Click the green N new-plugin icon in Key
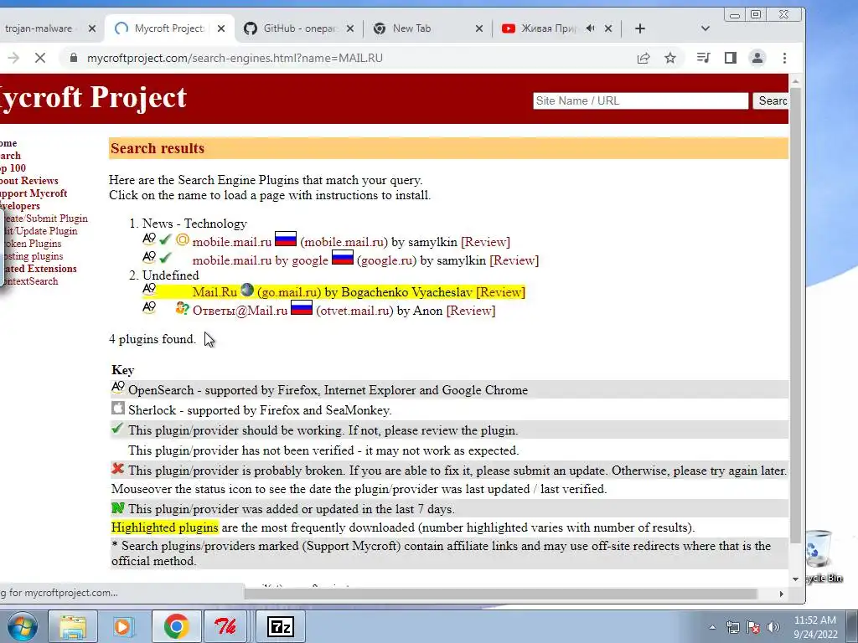Image resolution: width=858 pixels, height=643 pixels. 117,508
